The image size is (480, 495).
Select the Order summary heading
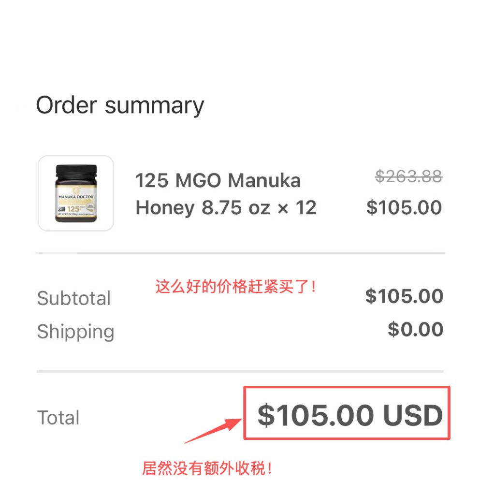(x=120, y=105)
